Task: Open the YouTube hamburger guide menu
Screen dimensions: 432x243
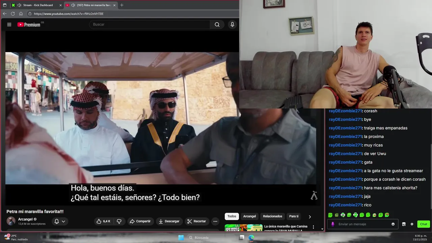Action: pos(9,25)
